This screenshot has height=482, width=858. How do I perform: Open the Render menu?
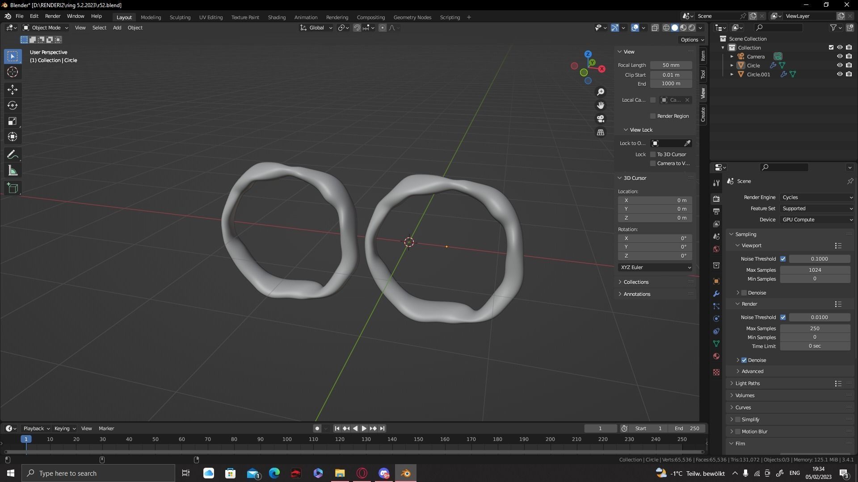point(53,16)
